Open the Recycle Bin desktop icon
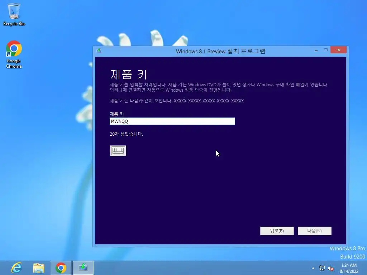Screen dimensions: 367x275 point(14,14)
